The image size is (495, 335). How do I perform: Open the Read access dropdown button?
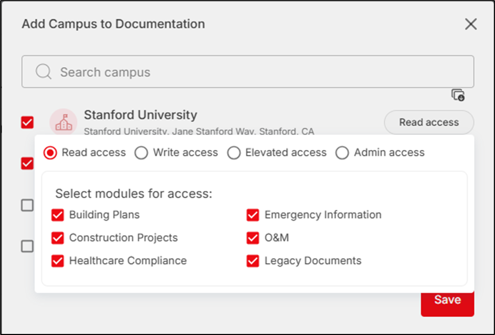coord(429,122)
